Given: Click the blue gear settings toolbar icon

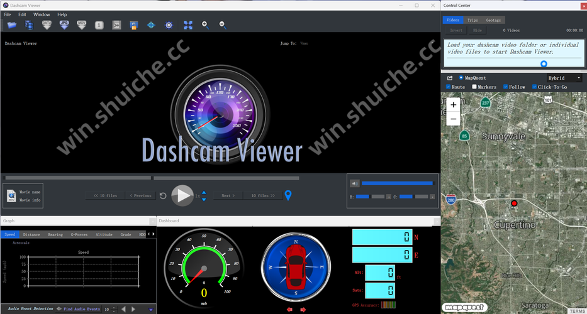Looking at the screenshot, I should point(169,25).
